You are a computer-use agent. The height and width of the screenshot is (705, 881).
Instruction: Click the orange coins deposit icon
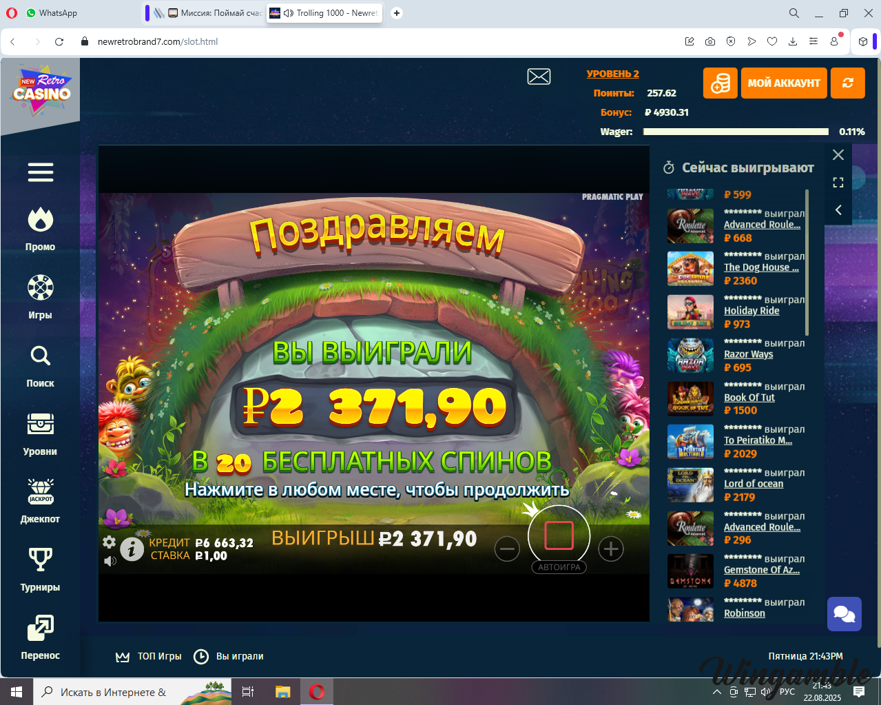click(x=720, y=83)
